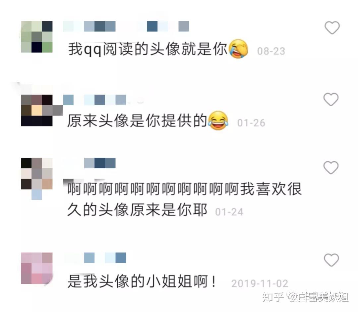Tap the heart beside the 01-26 comment

(331, 100)
